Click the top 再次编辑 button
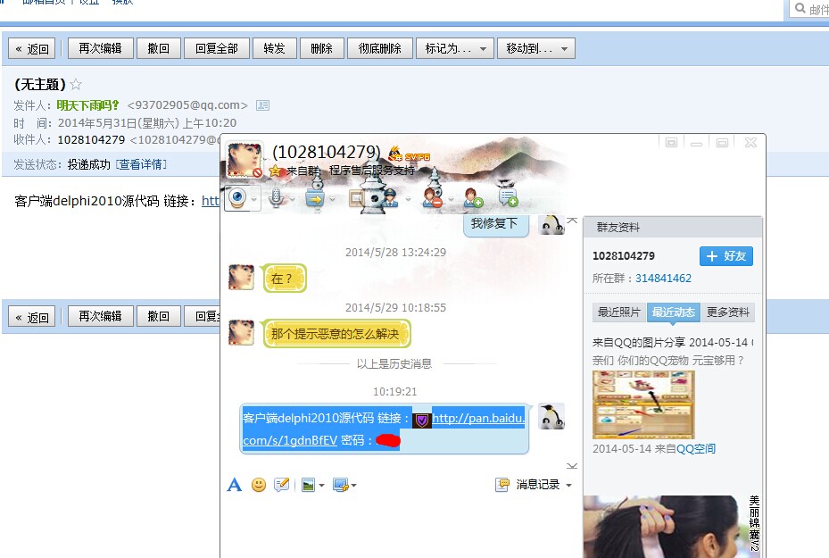829x558 pixels. [x=101, y=49]
